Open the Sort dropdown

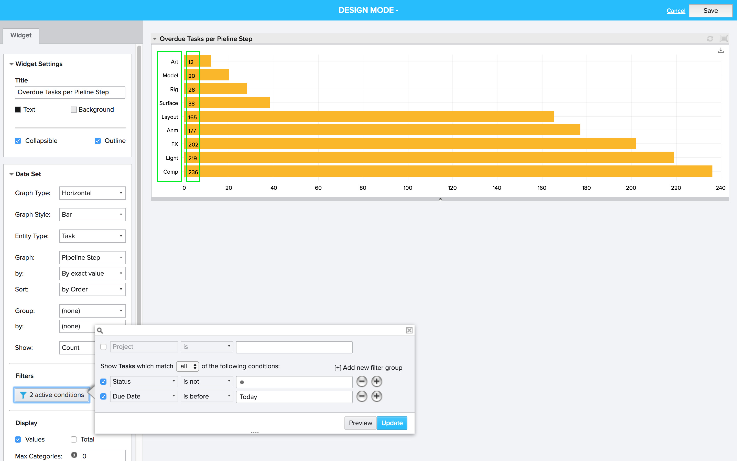pyautogui.click(x=92, y=289)
